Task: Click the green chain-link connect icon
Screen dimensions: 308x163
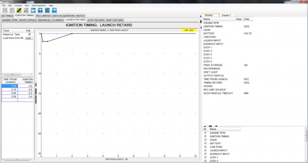Action: pos(19,10)
